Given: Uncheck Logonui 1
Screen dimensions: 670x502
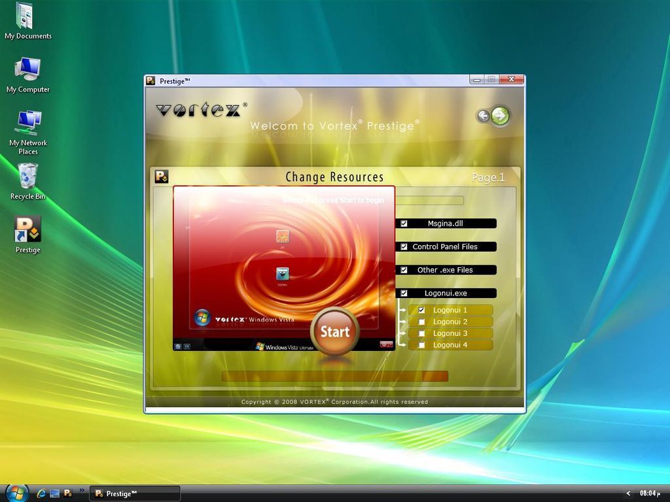Looking at the screenshot, I should tap(422, 310).
